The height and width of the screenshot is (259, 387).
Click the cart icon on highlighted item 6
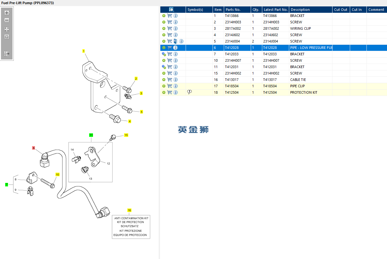coord(170,48)
